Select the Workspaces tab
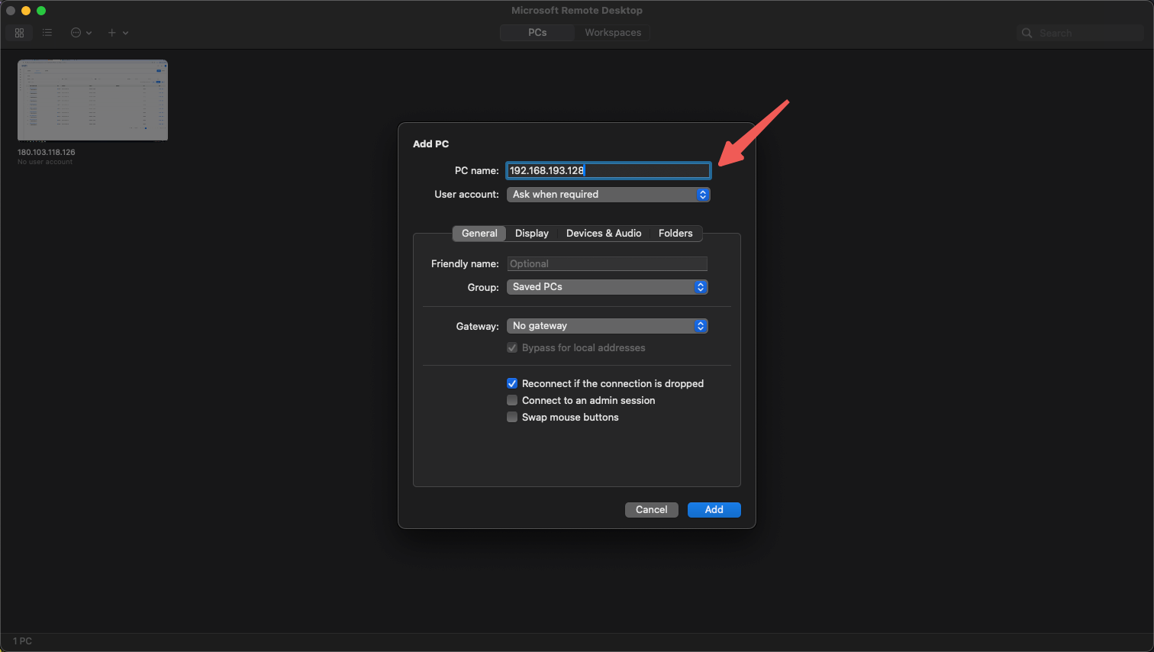This screenshot has width=1154, height=652. 613,33
